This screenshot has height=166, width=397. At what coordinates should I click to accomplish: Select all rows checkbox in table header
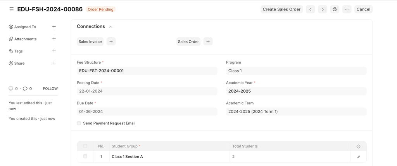85,146
